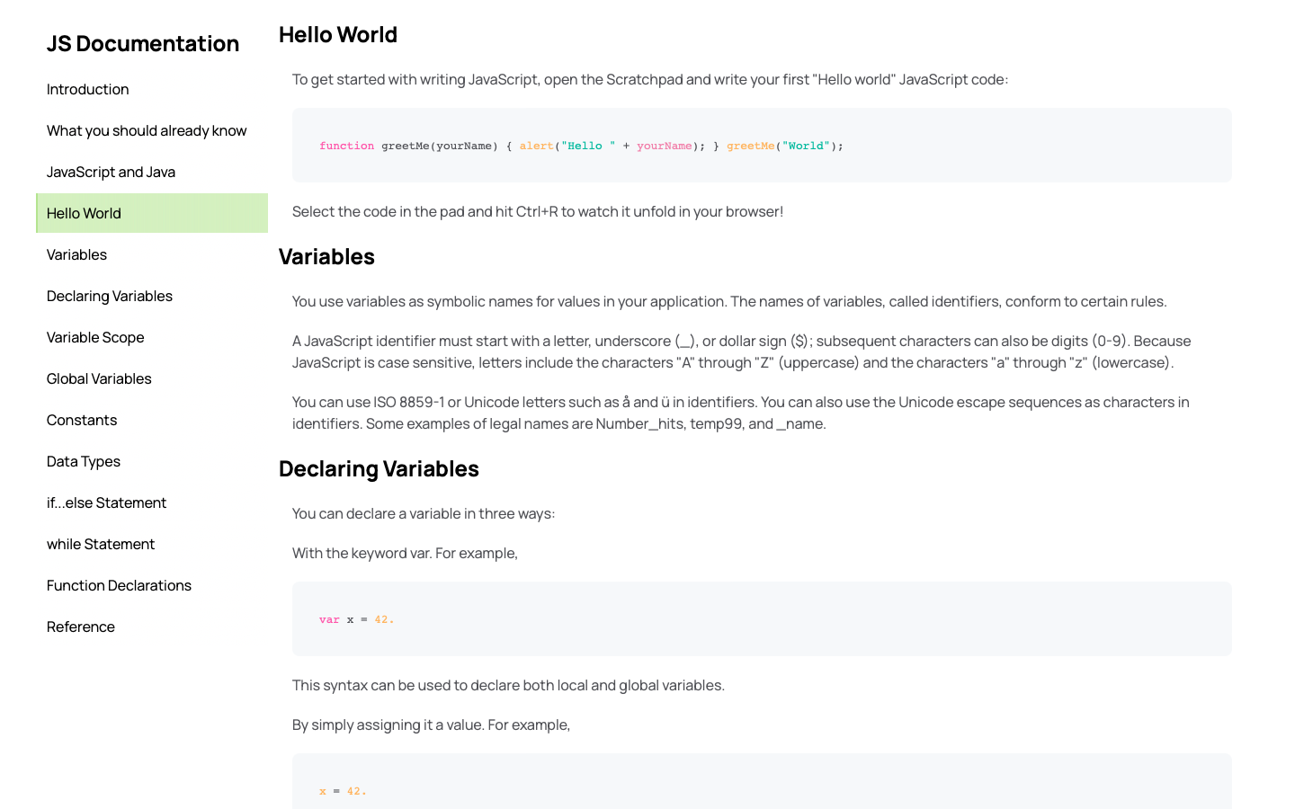This screenshot has width=1295, height=809.
Task: Select Global Variables nav link
Action: [x=99, y=378]
